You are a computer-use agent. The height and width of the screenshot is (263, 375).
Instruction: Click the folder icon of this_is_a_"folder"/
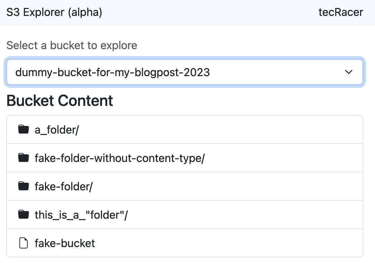(x=24, y=215)
